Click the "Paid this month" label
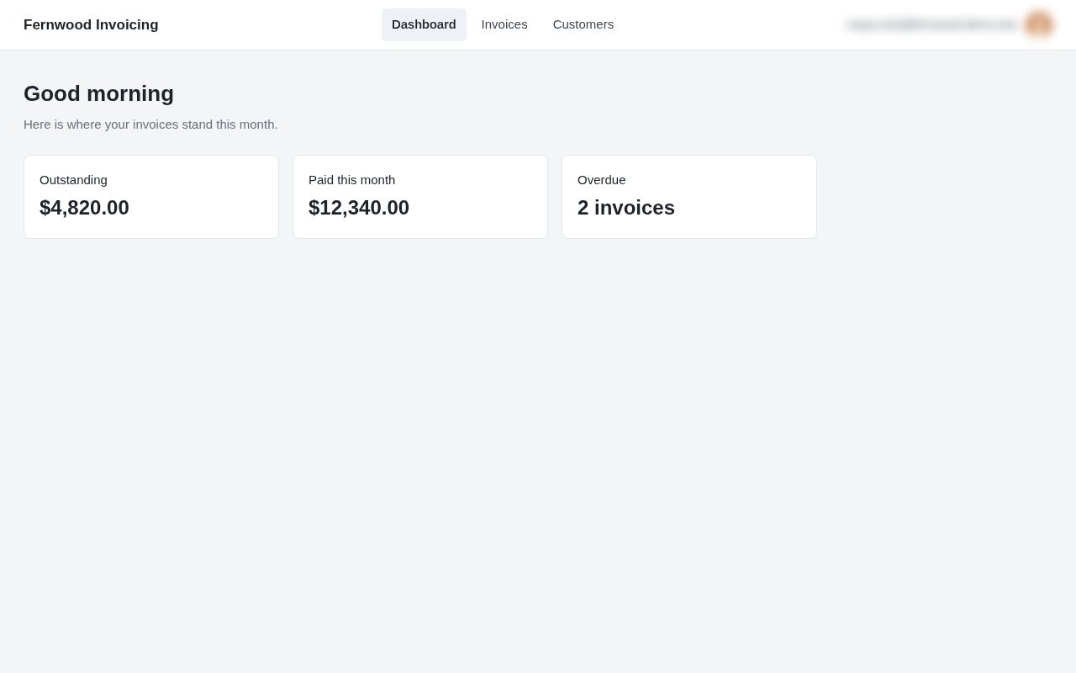The image size is (1076, 673). point(351,180)
